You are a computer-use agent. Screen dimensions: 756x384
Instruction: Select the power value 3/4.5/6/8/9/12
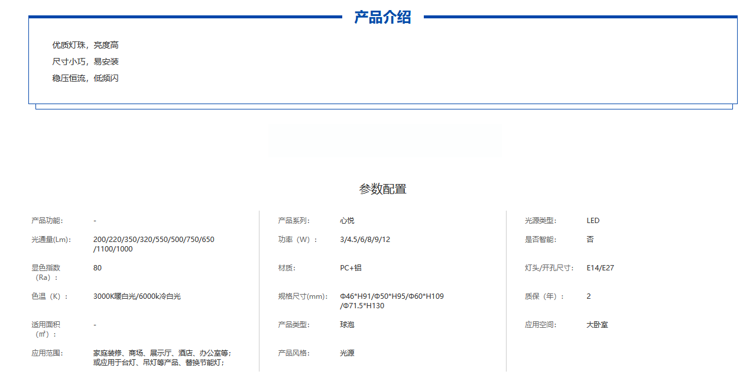(x=365, y=240)
